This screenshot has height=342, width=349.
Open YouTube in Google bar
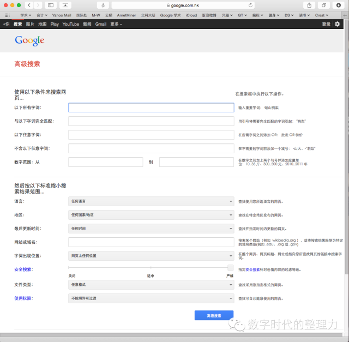point(71,24)
